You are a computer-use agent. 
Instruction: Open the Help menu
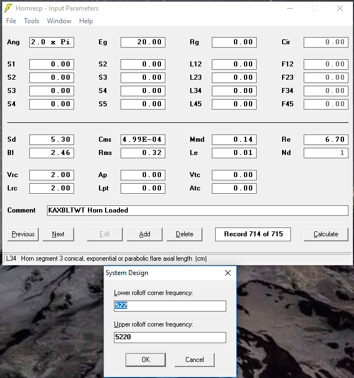click(x=86, y=21)
